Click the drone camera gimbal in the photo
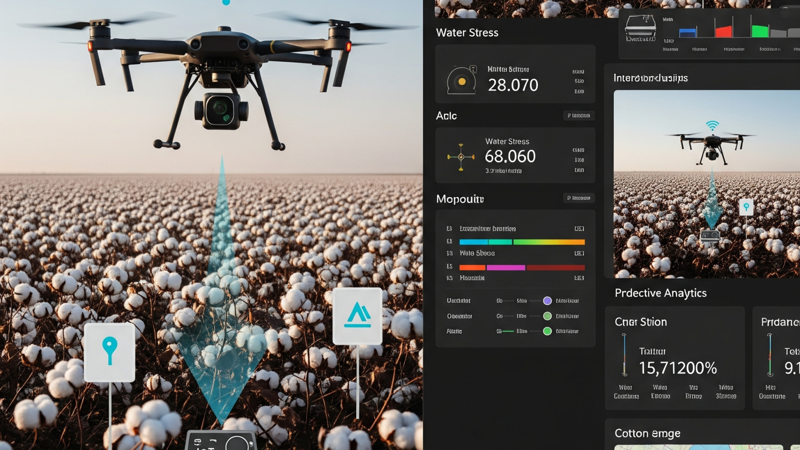 click(x=221, y=111)
